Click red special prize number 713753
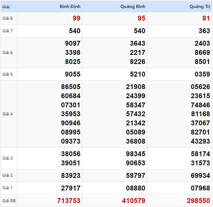 coord(69,201)
